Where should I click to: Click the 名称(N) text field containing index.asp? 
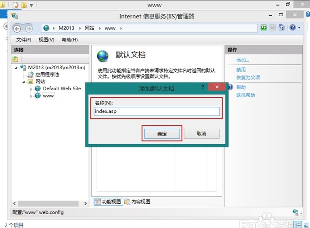click(157, 111)
